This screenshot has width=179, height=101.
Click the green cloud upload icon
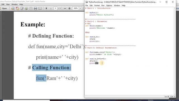27,8
